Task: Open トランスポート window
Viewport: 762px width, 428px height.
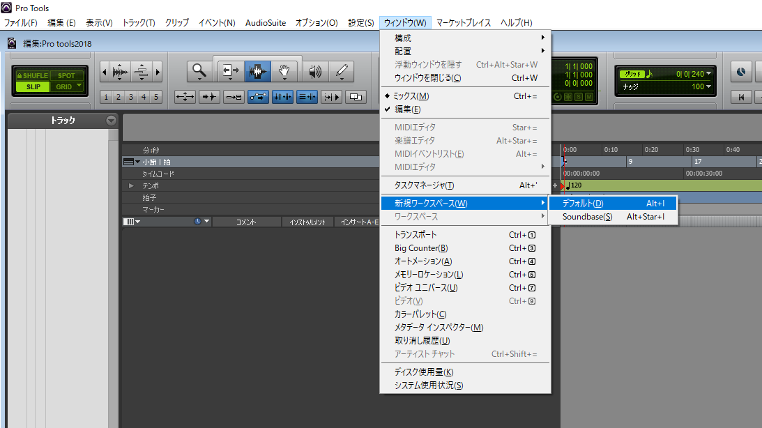Action: click(466, 235)
